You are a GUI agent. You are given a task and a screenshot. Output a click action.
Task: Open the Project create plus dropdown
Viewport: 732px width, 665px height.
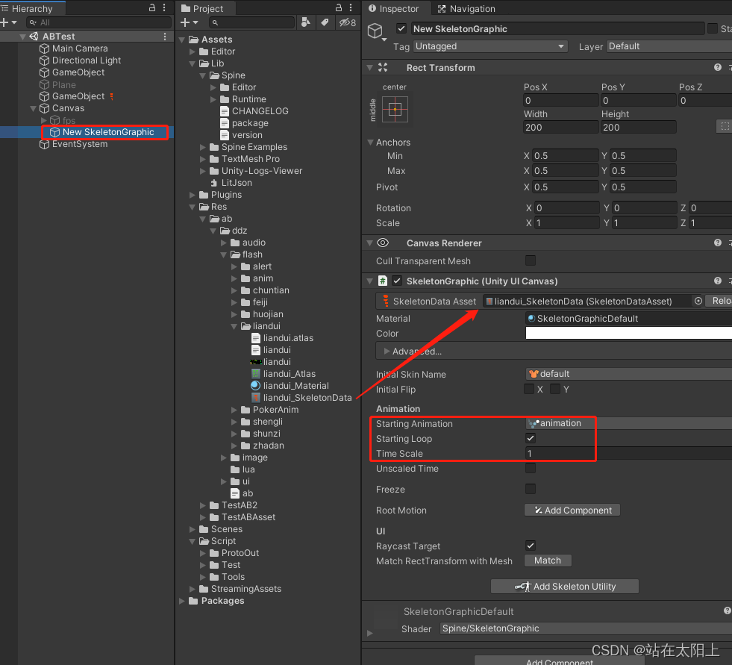189,22
